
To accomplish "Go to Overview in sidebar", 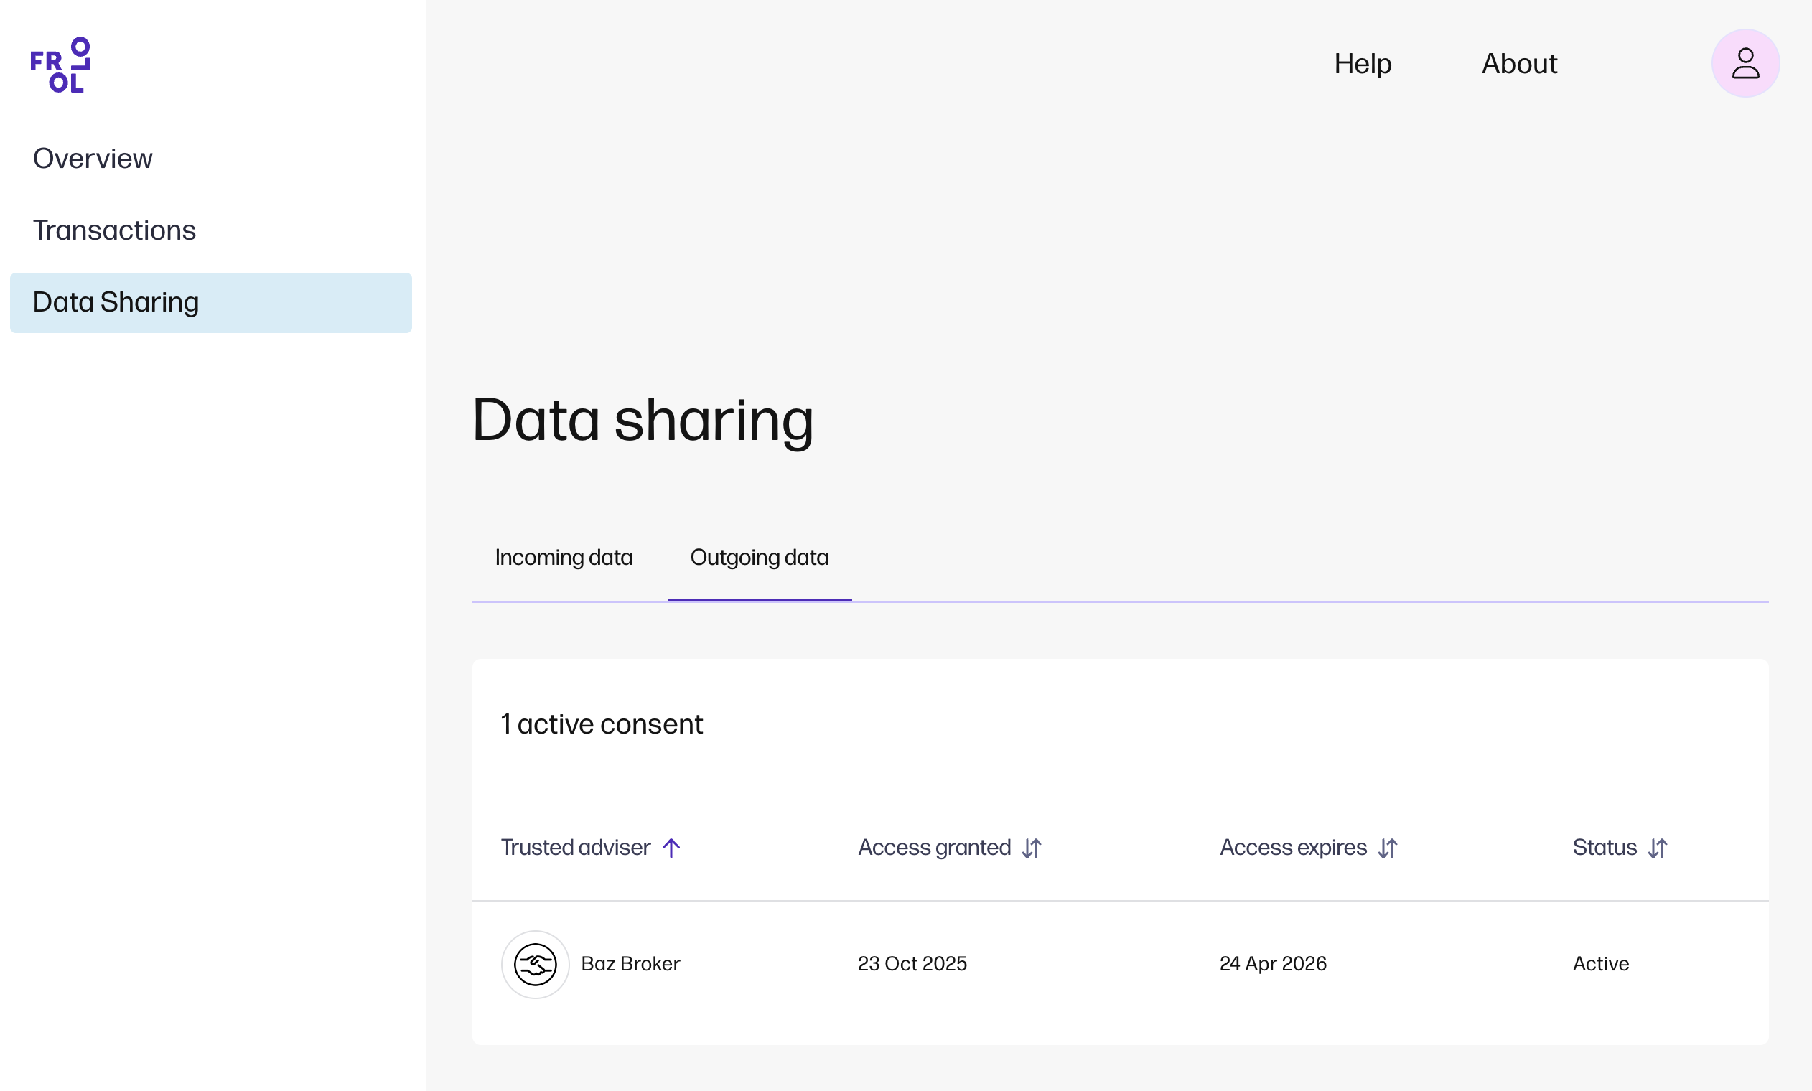I will pyautogui.click(x=93, y=159).
